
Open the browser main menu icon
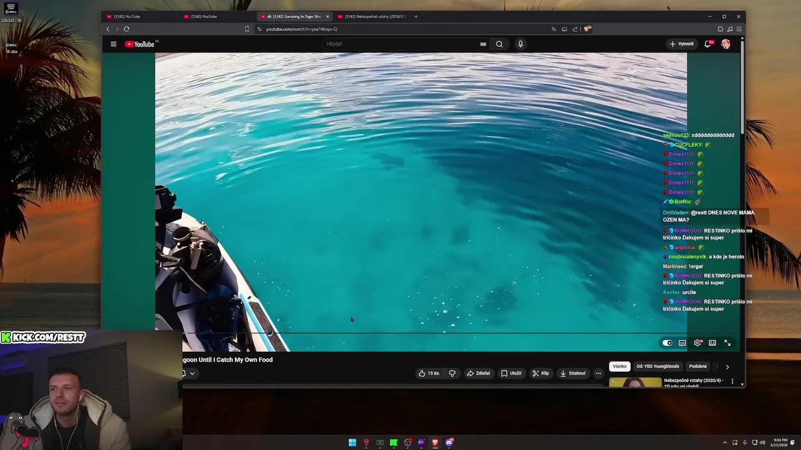click(739, 29)
